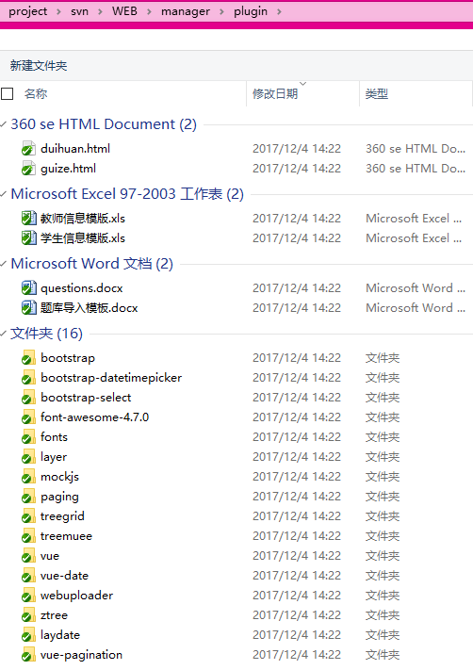This screenshot has width=473, height=670.
Task: Select the Microsoft Excel 97-2003 工作表 (2) group title
Action: pos(127,194)
